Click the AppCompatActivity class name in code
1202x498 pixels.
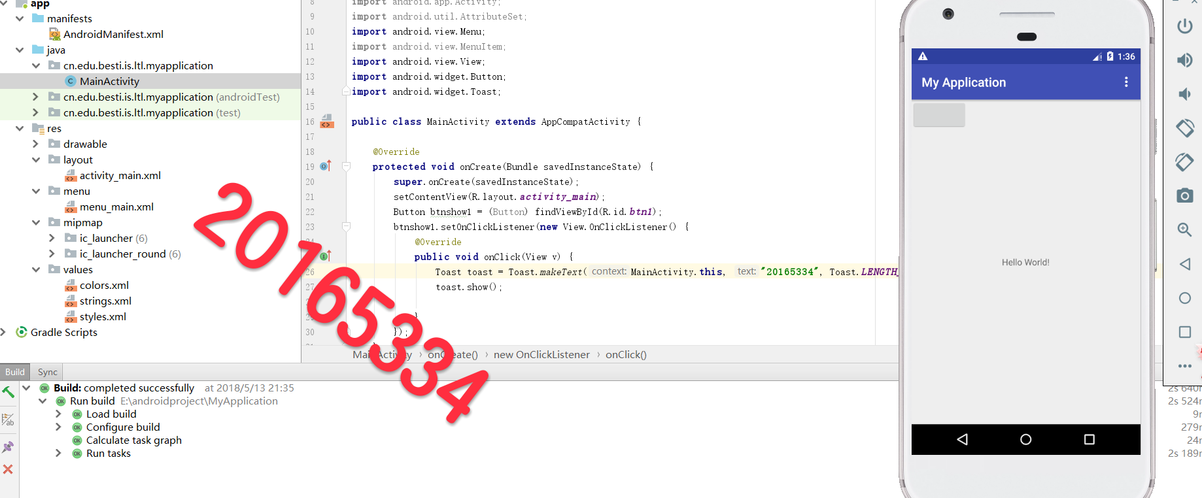(x=585, y=122)
